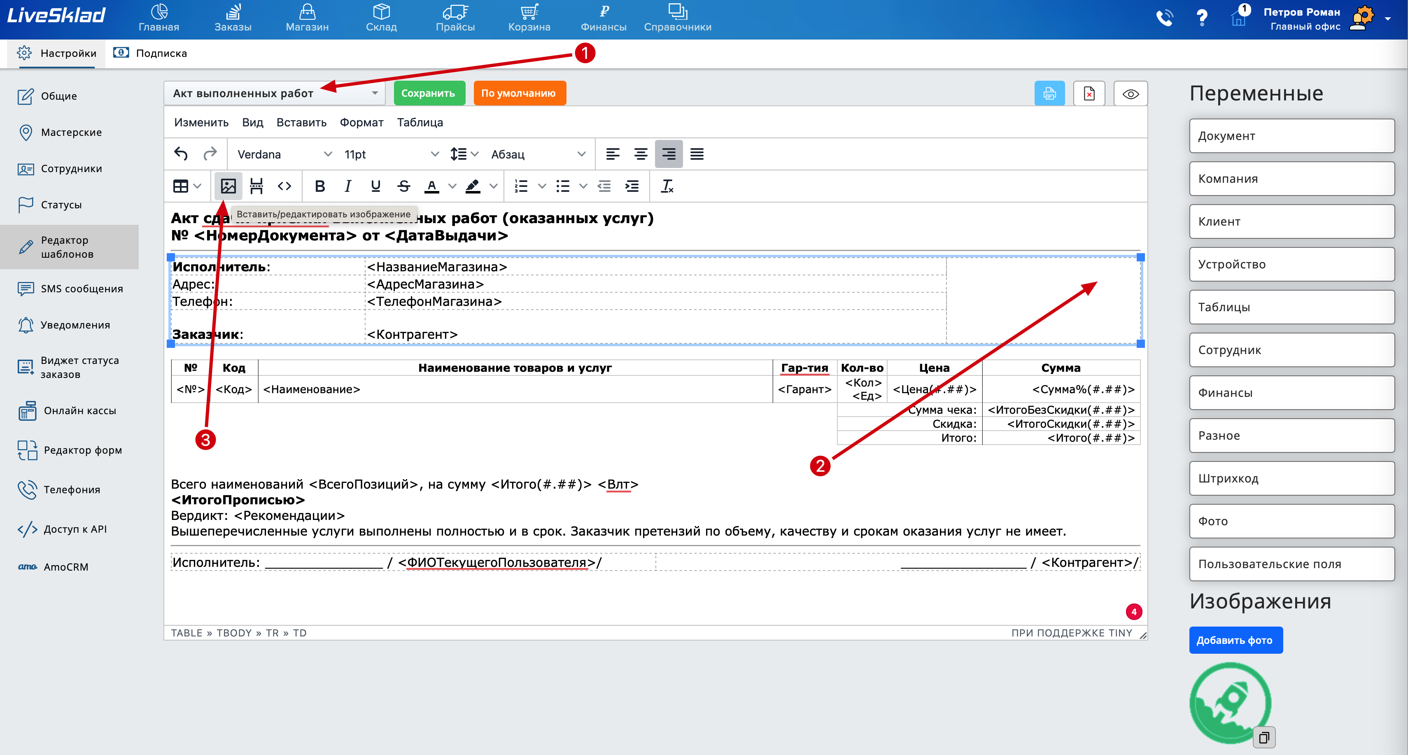Viewport: 1408px width, 755px height.
Task: Copy the rocket image via the copy icon
Action: 1264,738
